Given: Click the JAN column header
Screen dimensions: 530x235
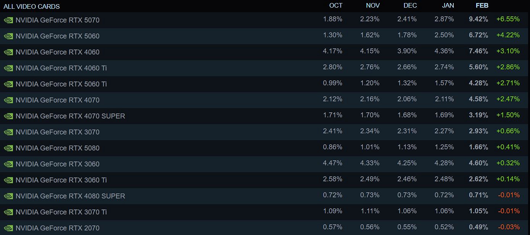Looking at the screenshot, I should pos(448,5).
